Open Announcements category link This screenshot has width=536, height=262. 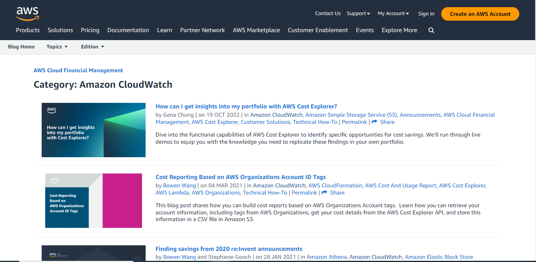point(420,115)
